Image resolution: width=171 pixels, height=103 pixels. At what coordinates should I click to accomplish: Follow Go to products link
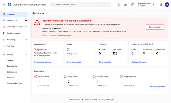point(105,62)
